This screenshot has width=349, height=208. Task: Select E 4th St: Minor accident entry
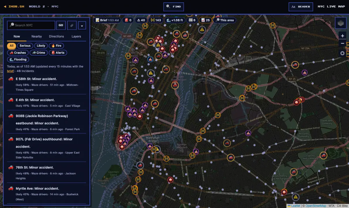point(47,102)
